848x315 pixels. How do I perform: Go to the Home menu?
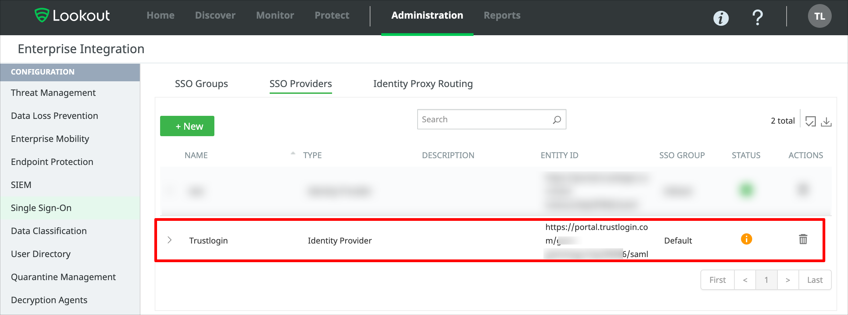[x=160, y=15]
